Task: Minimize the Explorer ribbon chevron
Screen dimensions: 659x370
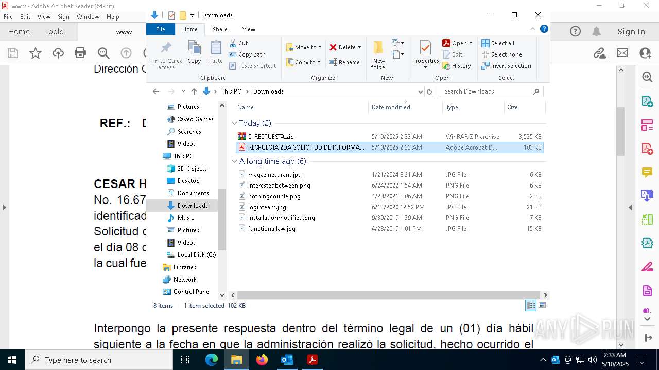Action: point(533,29)
